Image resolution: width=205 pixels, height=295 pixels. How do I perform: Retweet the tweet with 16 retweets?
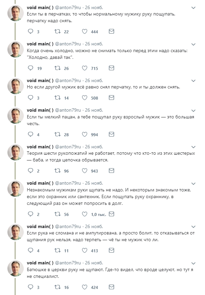(57, 287)
